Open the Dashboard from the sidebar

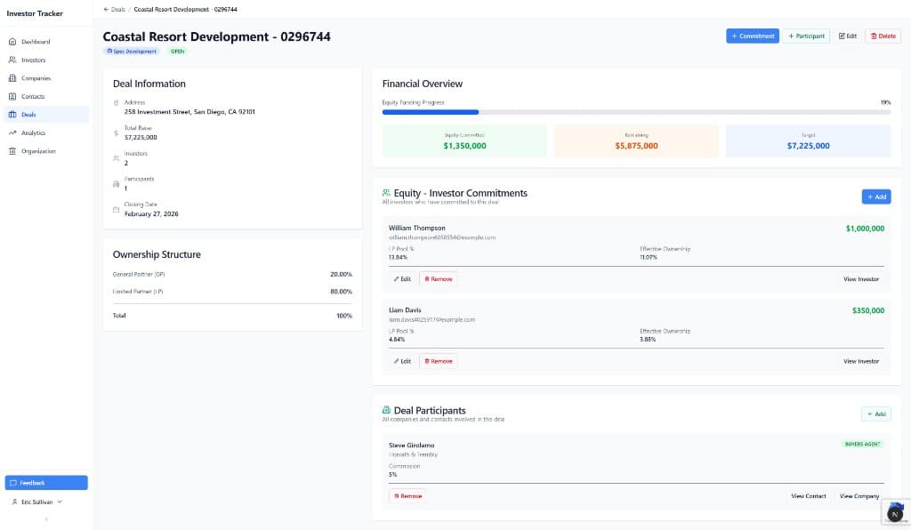tap(37, 41)
